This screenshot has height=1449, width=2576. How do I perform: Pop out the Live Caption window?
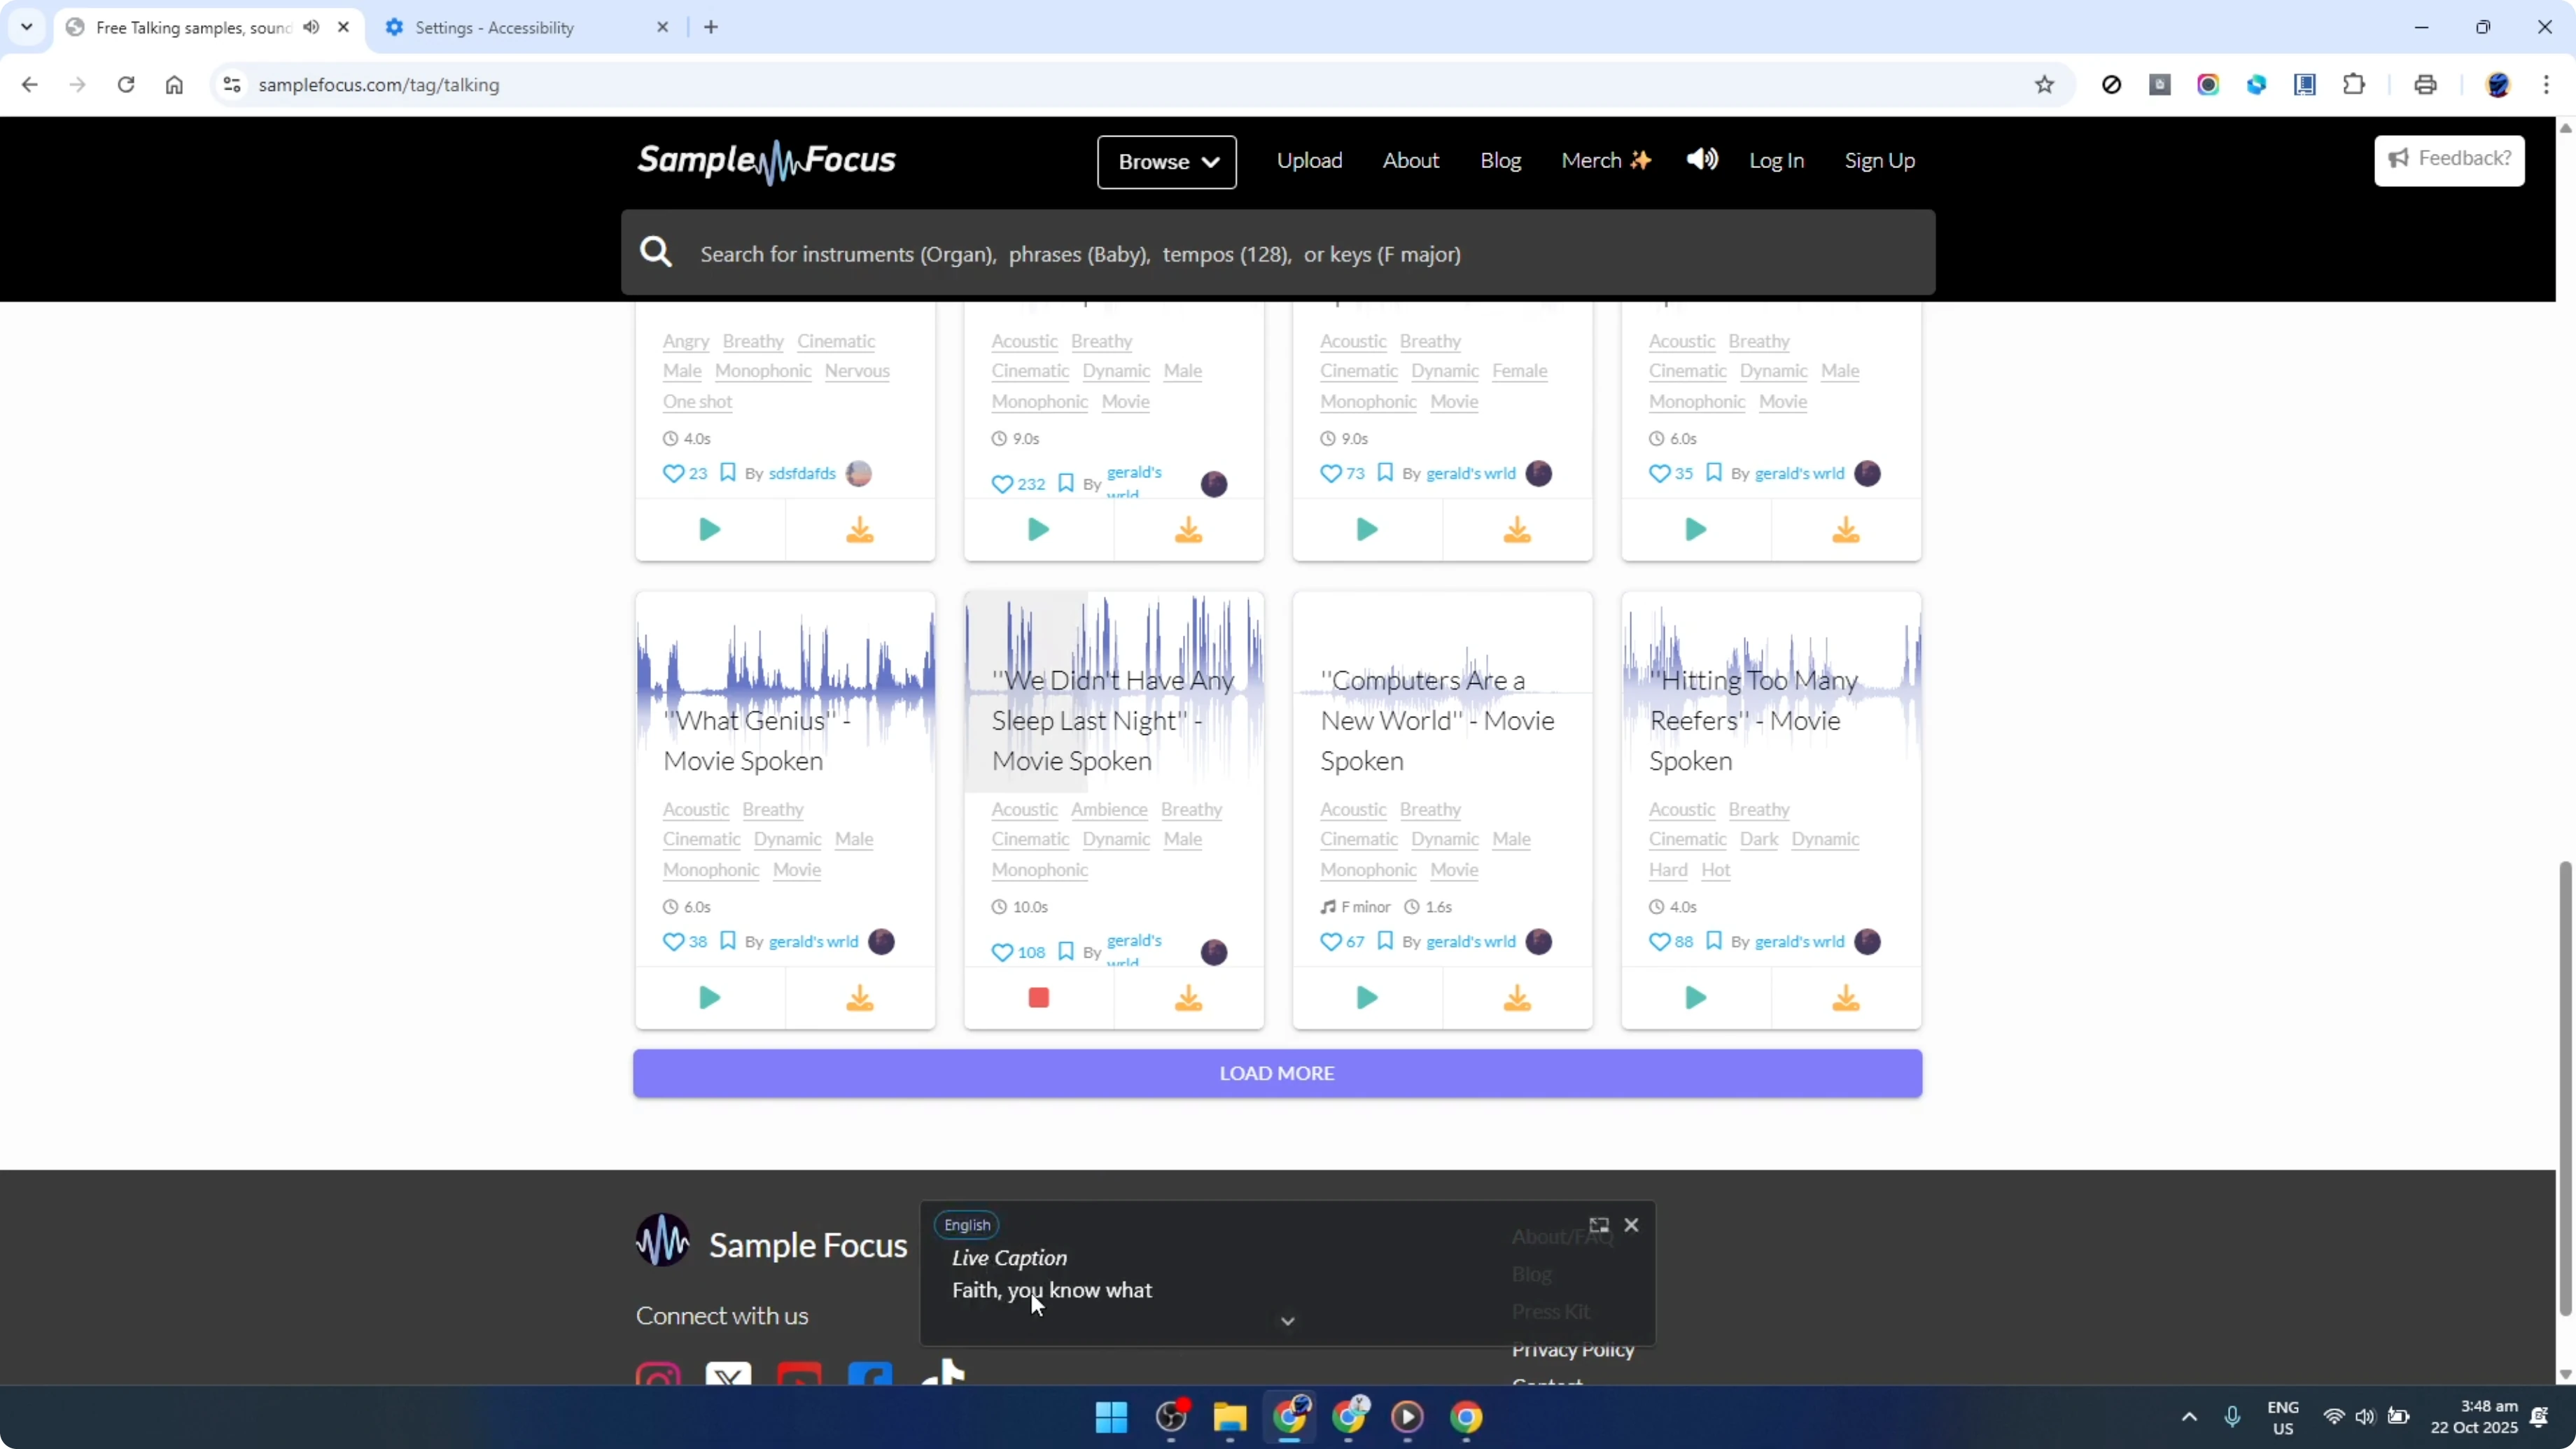click(x=1599, y=1225)
